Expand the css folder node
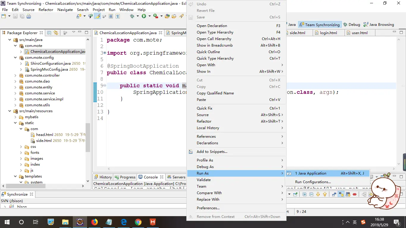This screenshot has height=228, width=406. (x=21, y=147)
